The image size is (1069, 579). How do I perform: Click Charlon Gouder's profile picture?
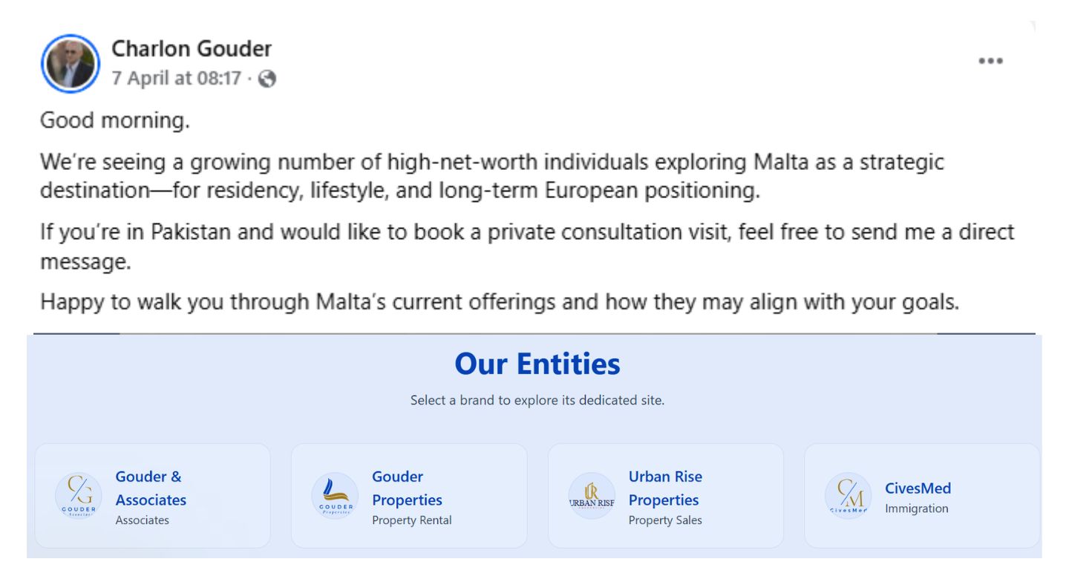tap(71, 63)
